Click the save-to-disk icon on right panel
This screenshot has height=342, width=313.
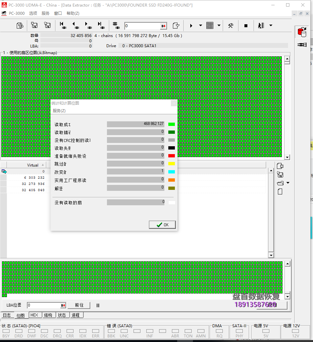[280, 174]
